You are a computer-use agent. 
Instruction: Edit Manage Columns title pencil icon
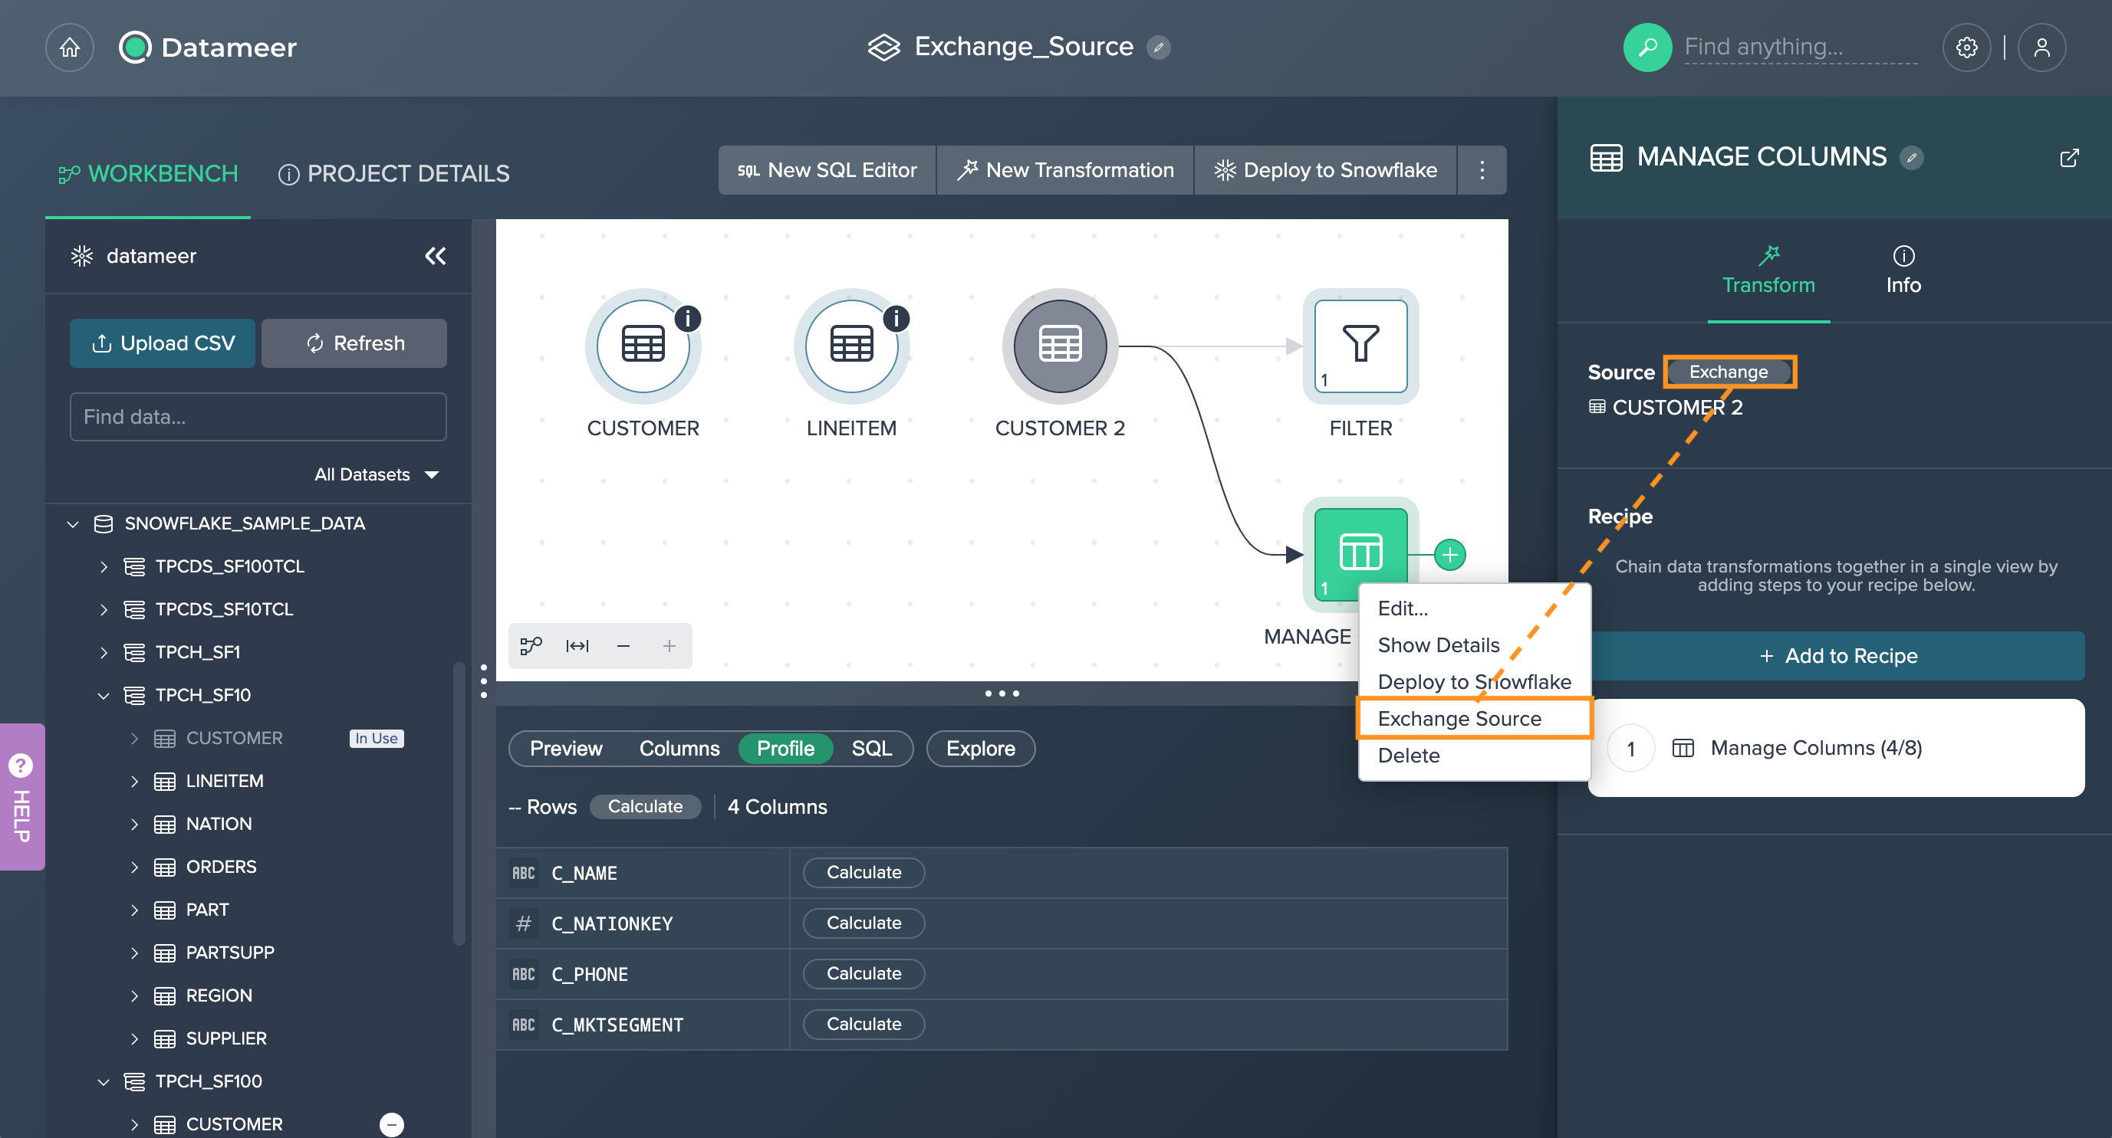1911,157
